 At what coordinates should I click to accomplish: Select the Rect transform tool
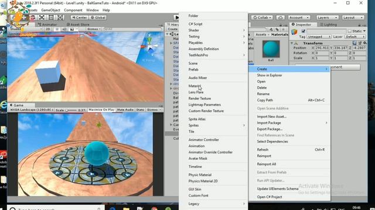coord(51,17)
